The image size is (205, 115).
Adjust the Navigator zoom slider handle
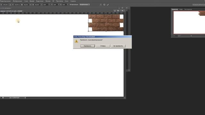coord(191,36)
